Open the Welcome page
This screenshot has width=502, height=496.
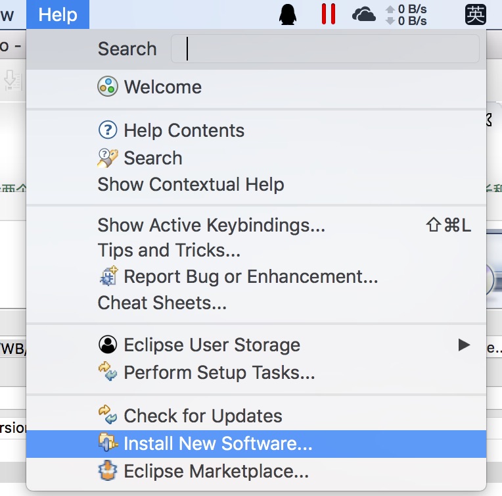point(256,87)
